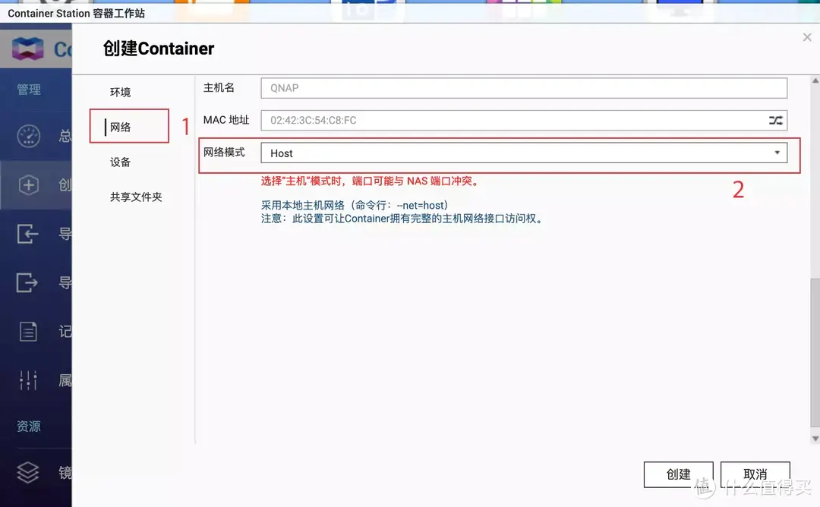This screenshot has width=820, height=507.
Task: Click the 创建 button
Action: pos(678,474)
